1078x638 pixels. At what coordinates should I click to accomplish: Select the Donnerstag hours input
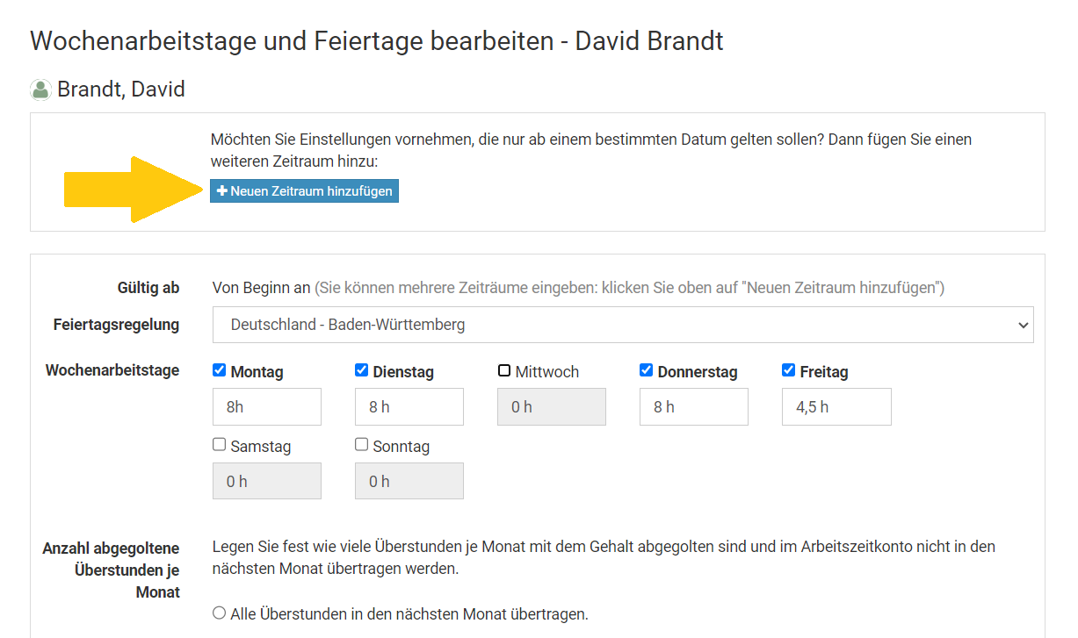pos(694,407)
